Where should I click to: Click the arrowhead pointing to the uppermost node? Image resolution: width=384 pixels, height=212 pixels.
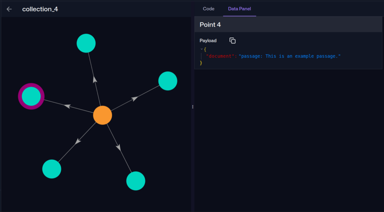point(95,79)
